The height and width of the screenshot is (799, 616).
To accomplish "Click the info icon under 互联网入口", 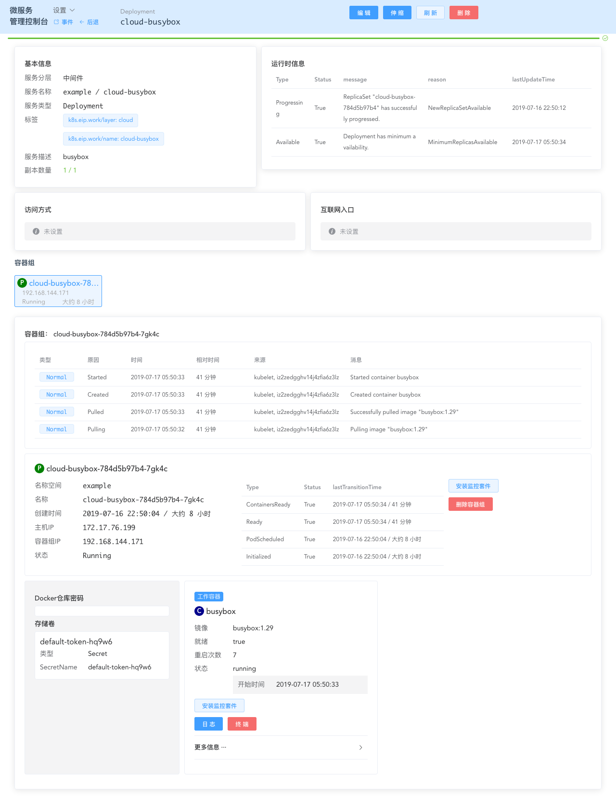I will point(332,231).
